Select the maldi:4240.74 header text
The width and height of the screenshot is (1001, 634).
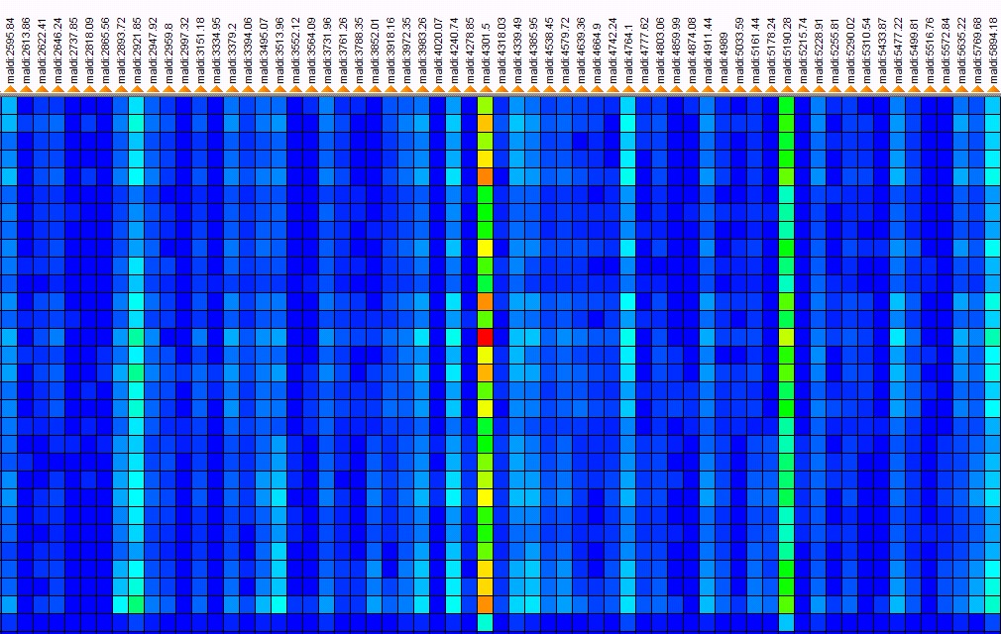[455, 51]
